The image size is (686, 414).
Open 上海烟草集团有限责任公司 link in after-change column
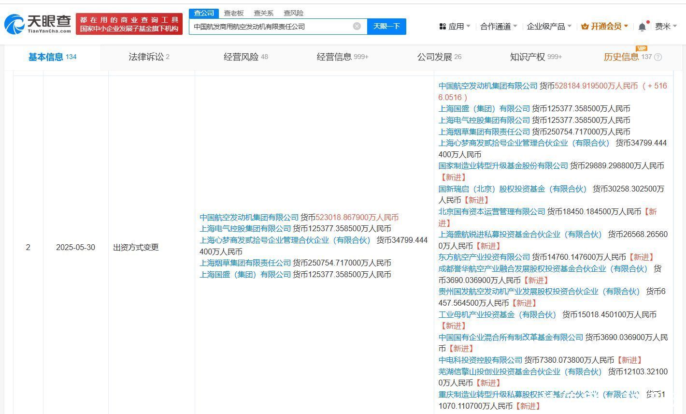coord(485,132)
